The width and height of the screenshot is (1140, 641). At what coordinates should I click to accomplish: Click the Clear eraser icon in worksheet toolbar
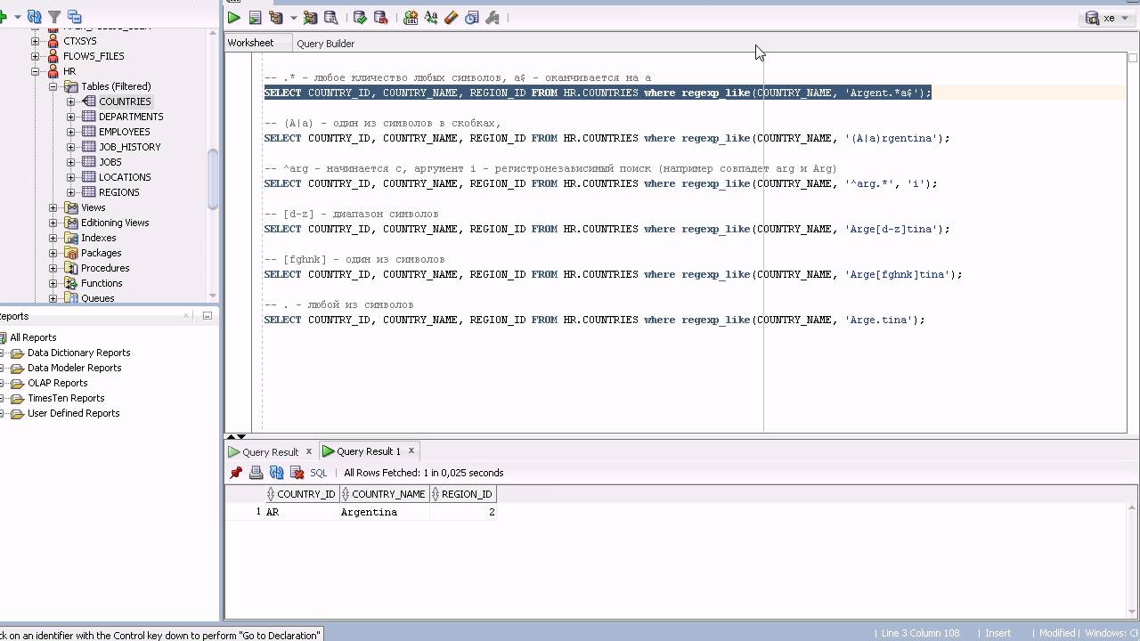coord(452,17)
